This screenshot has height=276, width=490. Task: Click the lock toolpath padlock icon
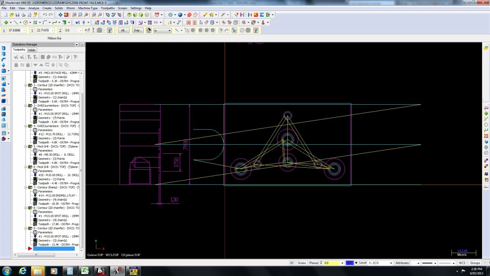[x=16, y=65]
